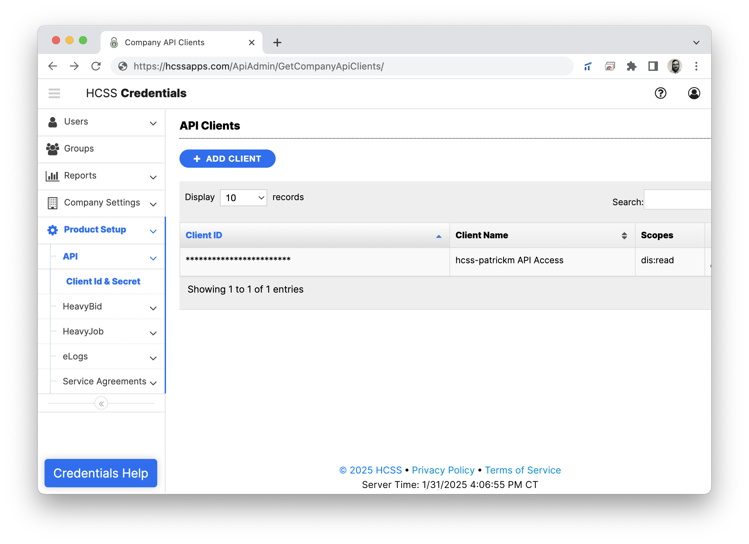Click the Search input field

coord(677,200)
